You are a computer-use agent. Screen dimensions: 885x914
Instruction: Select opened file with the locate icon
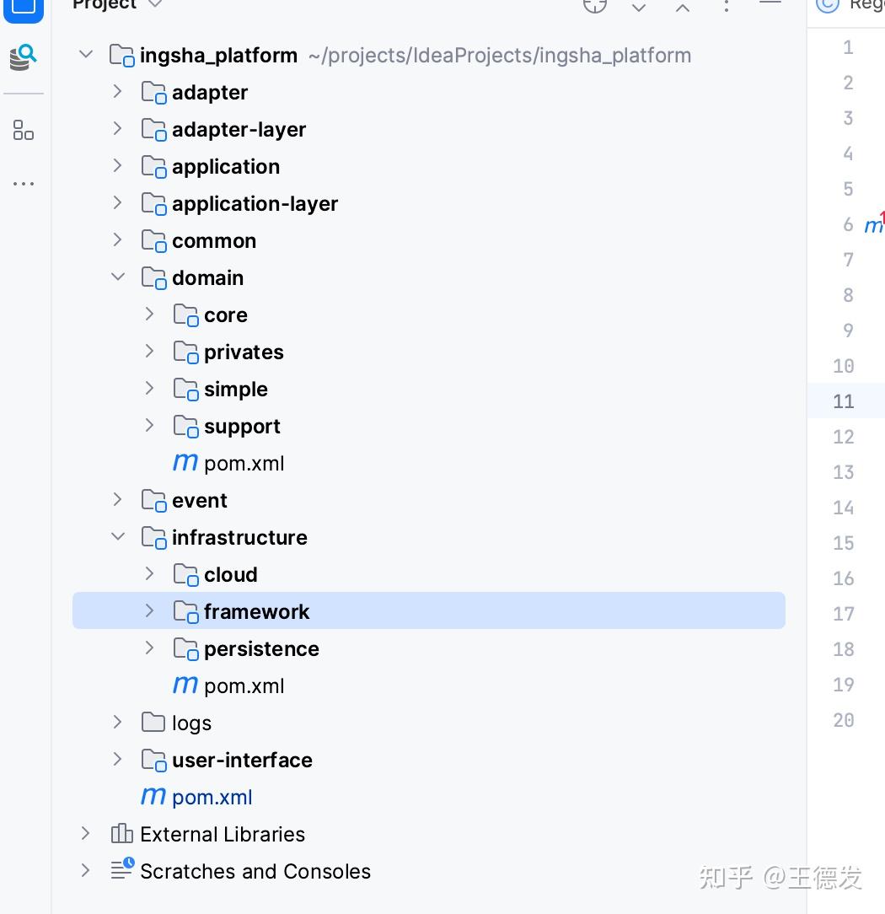(595, 7)
